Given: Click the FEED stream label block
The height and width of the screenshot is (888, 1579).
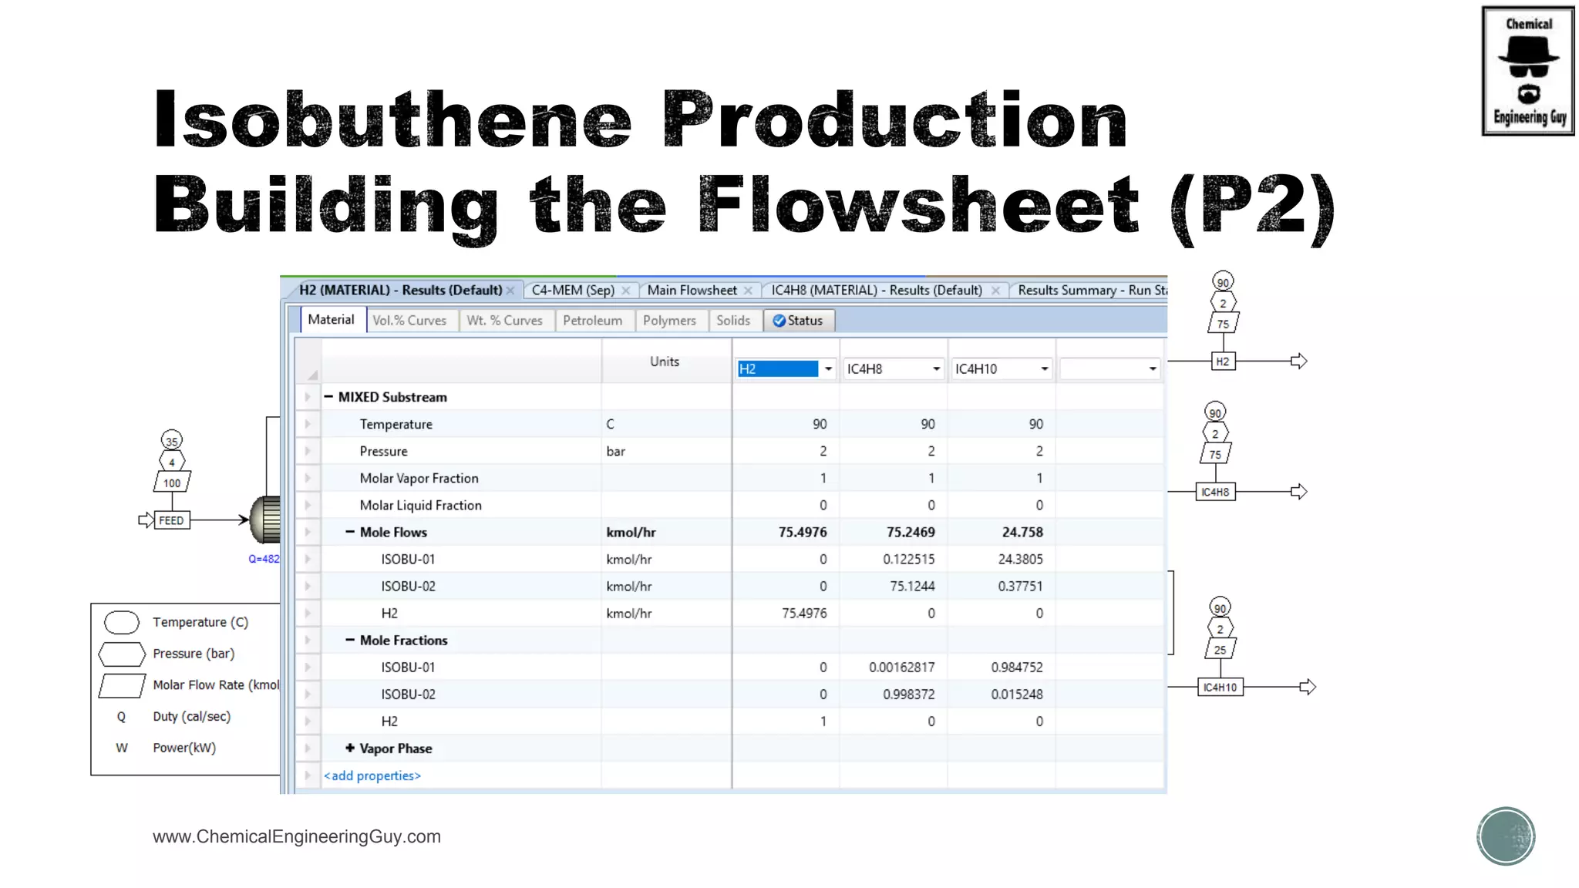Looking at the screenshot, I should coord(171,520).
